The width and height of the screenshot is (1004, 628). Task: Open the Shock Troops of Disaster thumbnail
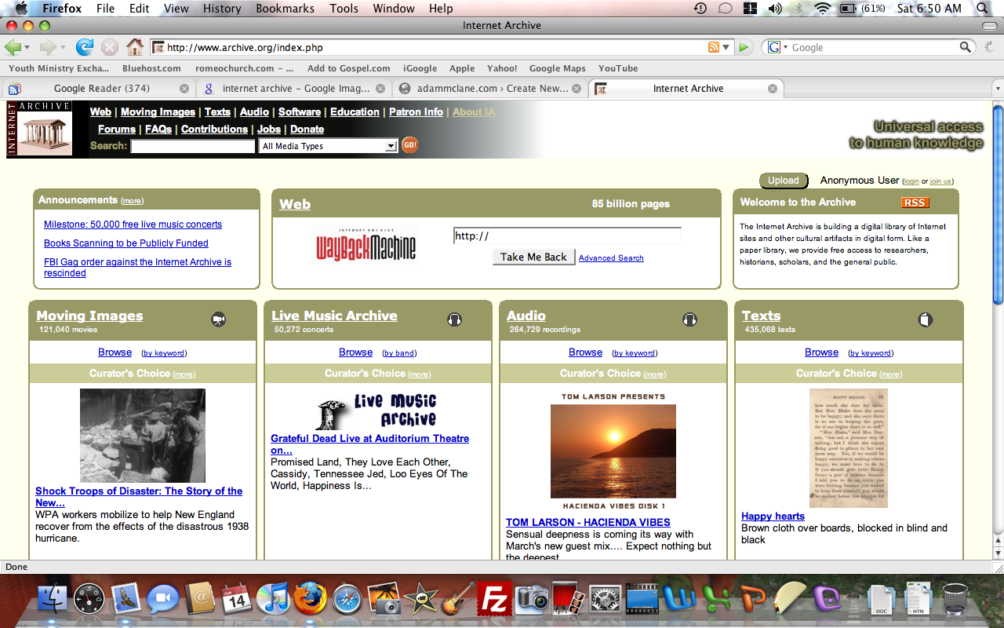pyautogui.click(x=142, y=435)
